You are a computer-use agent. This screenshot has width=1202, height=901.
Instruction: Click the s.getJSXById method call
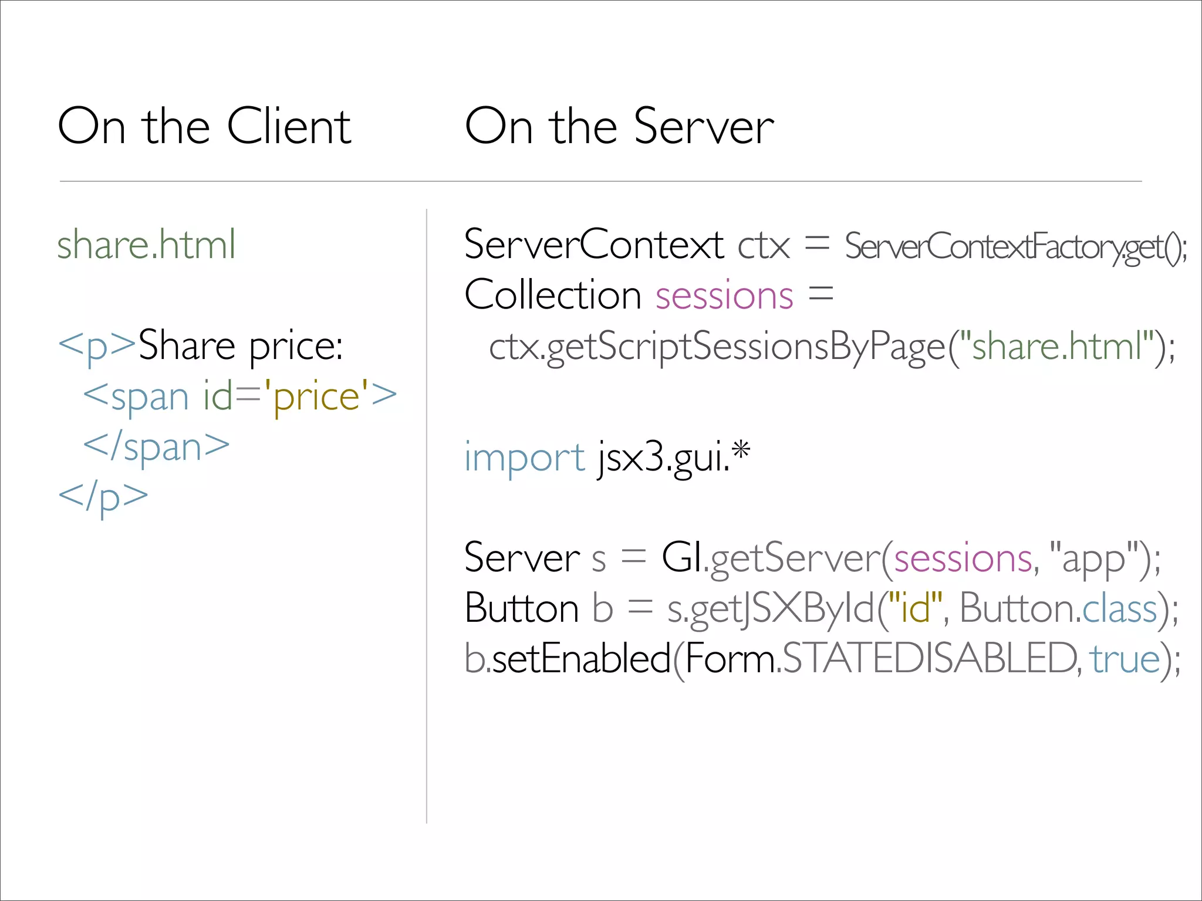[x=771, y=608]
